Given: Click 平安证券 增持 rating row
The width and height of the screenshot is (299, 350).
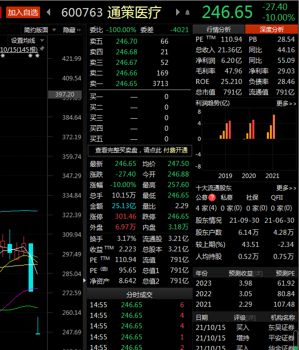Looking at the screenshot, I should (x=245, y=338).
